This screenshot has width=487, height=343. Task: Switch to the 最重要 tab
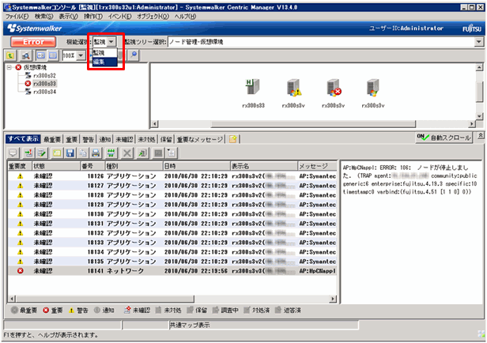(52, 139)
